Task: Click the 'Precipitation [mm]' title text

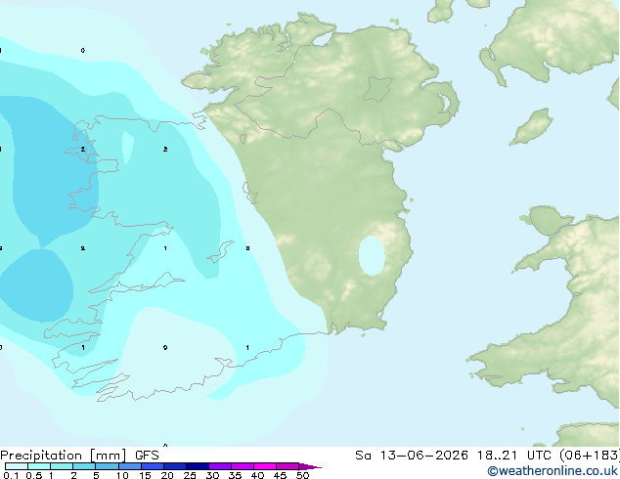Action: click(64, 456)
